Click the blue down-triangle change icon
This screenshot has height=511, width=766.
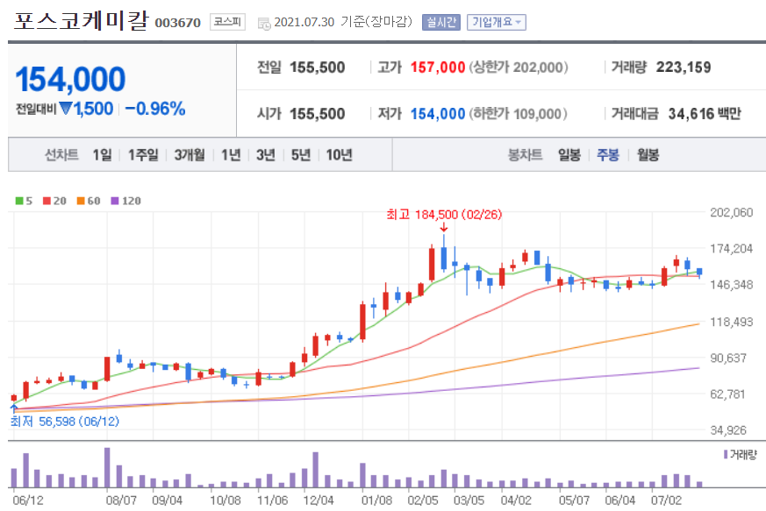click(x=66, y=109)
